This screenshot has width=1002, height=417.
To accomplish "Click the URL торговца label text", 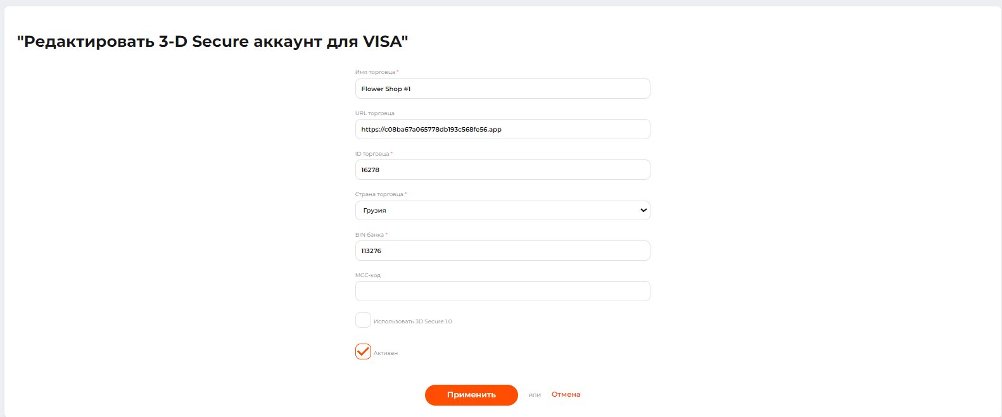I will [x=374, y=113].
